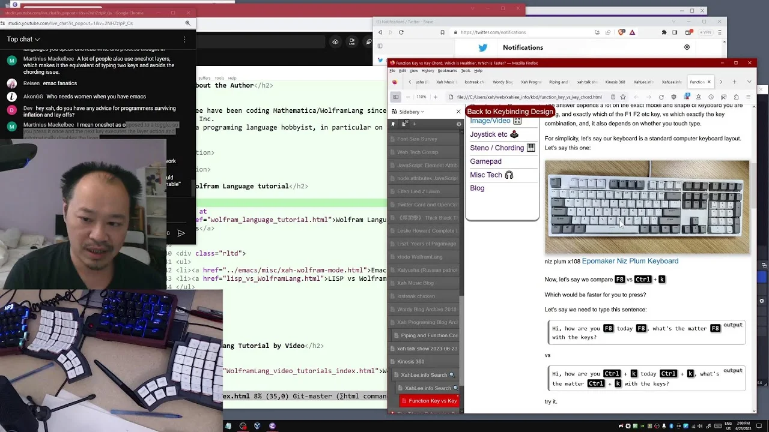Switch to the Kinesis 360 tab
Screen dimensions: 769x432
tap(615, 82)
